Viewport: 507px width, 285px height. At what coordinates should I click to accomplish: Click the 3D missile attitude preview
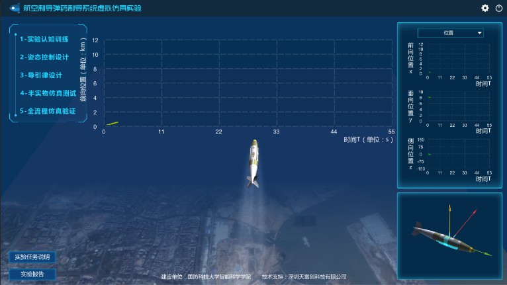449,236
